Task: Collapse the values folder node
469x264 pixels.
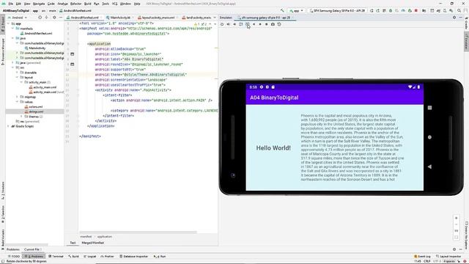Action: 17,102
